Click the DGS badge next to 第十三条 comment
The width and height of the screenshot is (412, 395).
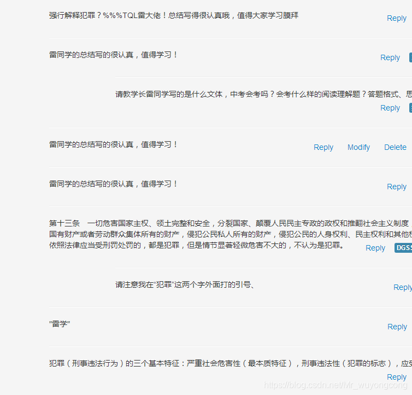(x=403, y=248)
